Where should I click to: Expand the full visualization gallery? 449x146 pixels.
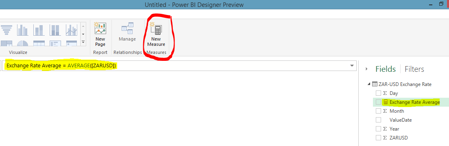click(83, 42)
